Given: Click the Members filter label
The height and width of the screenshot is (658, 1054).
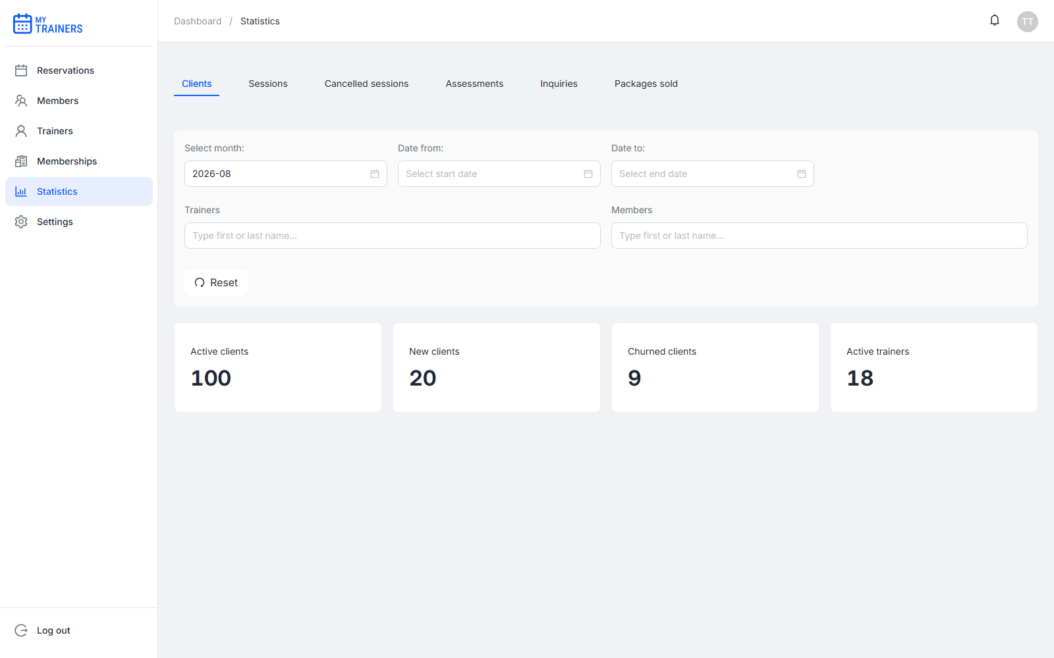Looking at the screenshot, I should (x=632, y=210).
